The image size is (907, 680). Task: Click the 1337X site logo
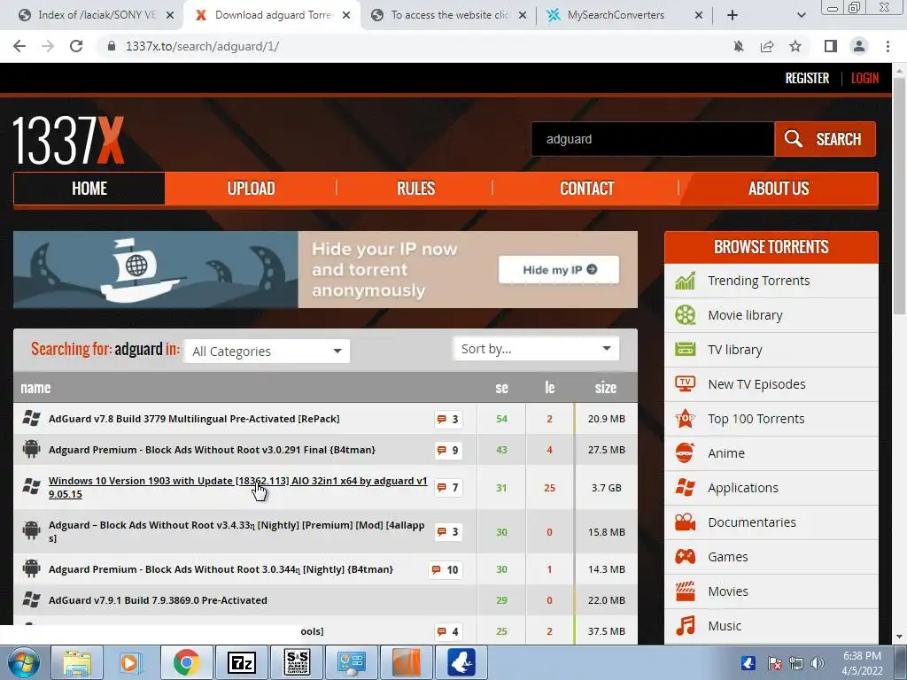coord(68,141)
